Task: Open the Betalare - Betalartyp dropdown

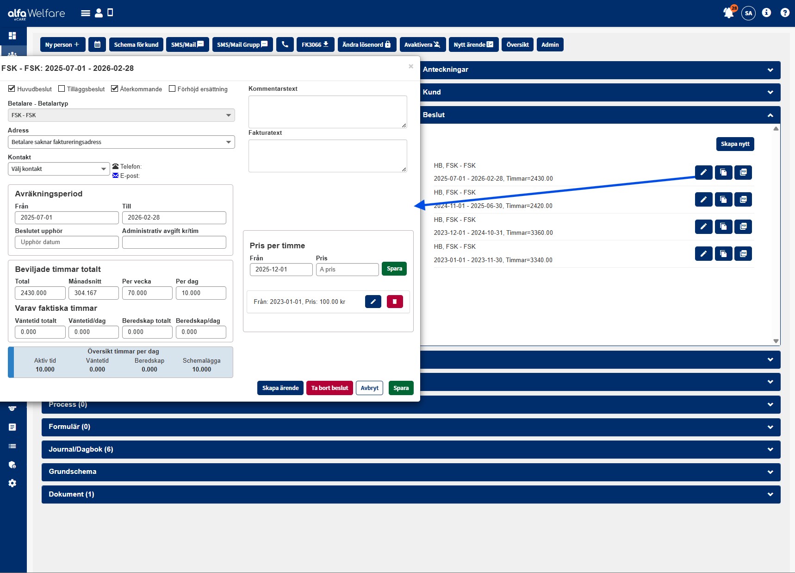Action: (x=121, y=115)
